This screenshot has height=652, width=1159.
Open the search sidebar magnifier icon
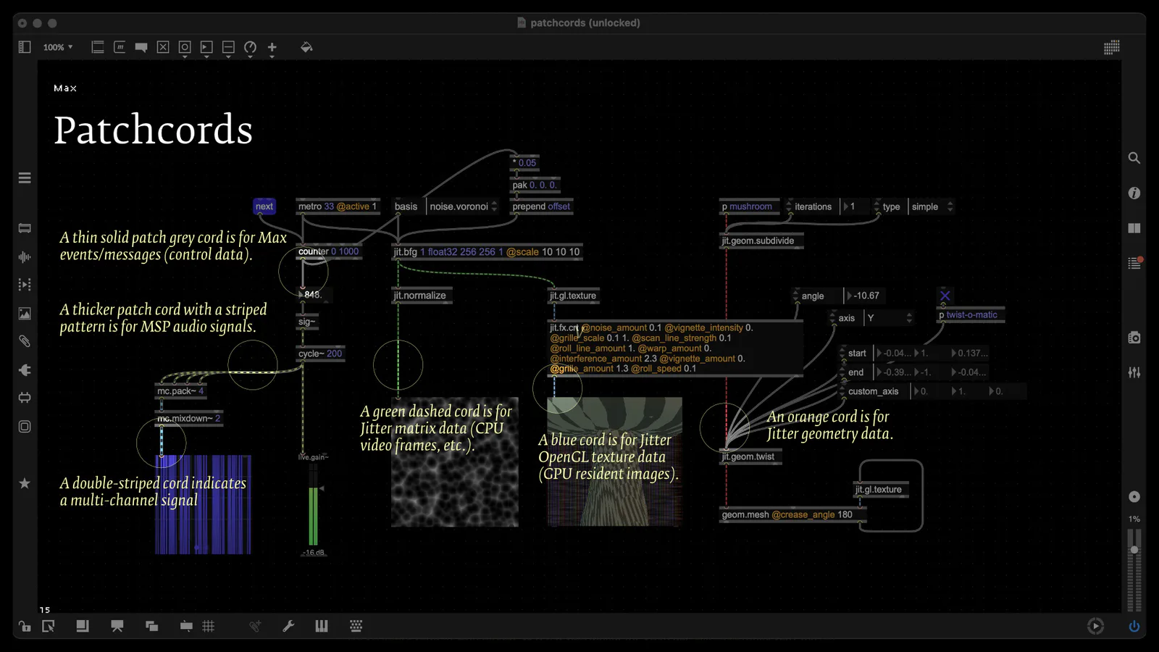coord(1134,158)
